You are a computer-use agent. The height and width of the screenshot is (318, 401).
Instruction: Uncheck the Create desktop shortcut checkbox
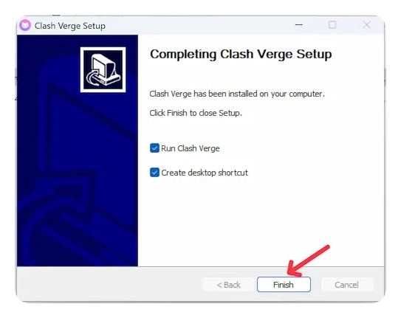point(154,173)
